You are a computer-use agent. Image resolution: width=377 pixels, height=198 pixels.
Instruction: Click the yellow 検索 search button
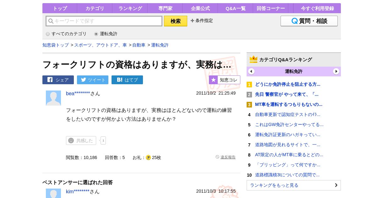pyautogui.click(x=176, y=21)
